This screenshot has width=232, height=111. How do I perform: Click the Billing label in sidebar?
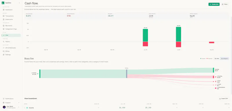pyautogui.click(x=8, y=51)
